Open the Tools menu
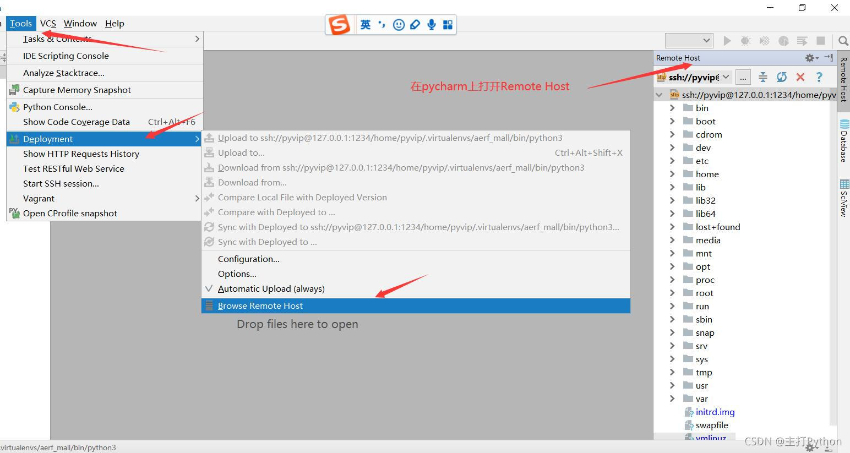Viewport: 850px width, 453px height. pyautogui.click(x=21, y=23)
